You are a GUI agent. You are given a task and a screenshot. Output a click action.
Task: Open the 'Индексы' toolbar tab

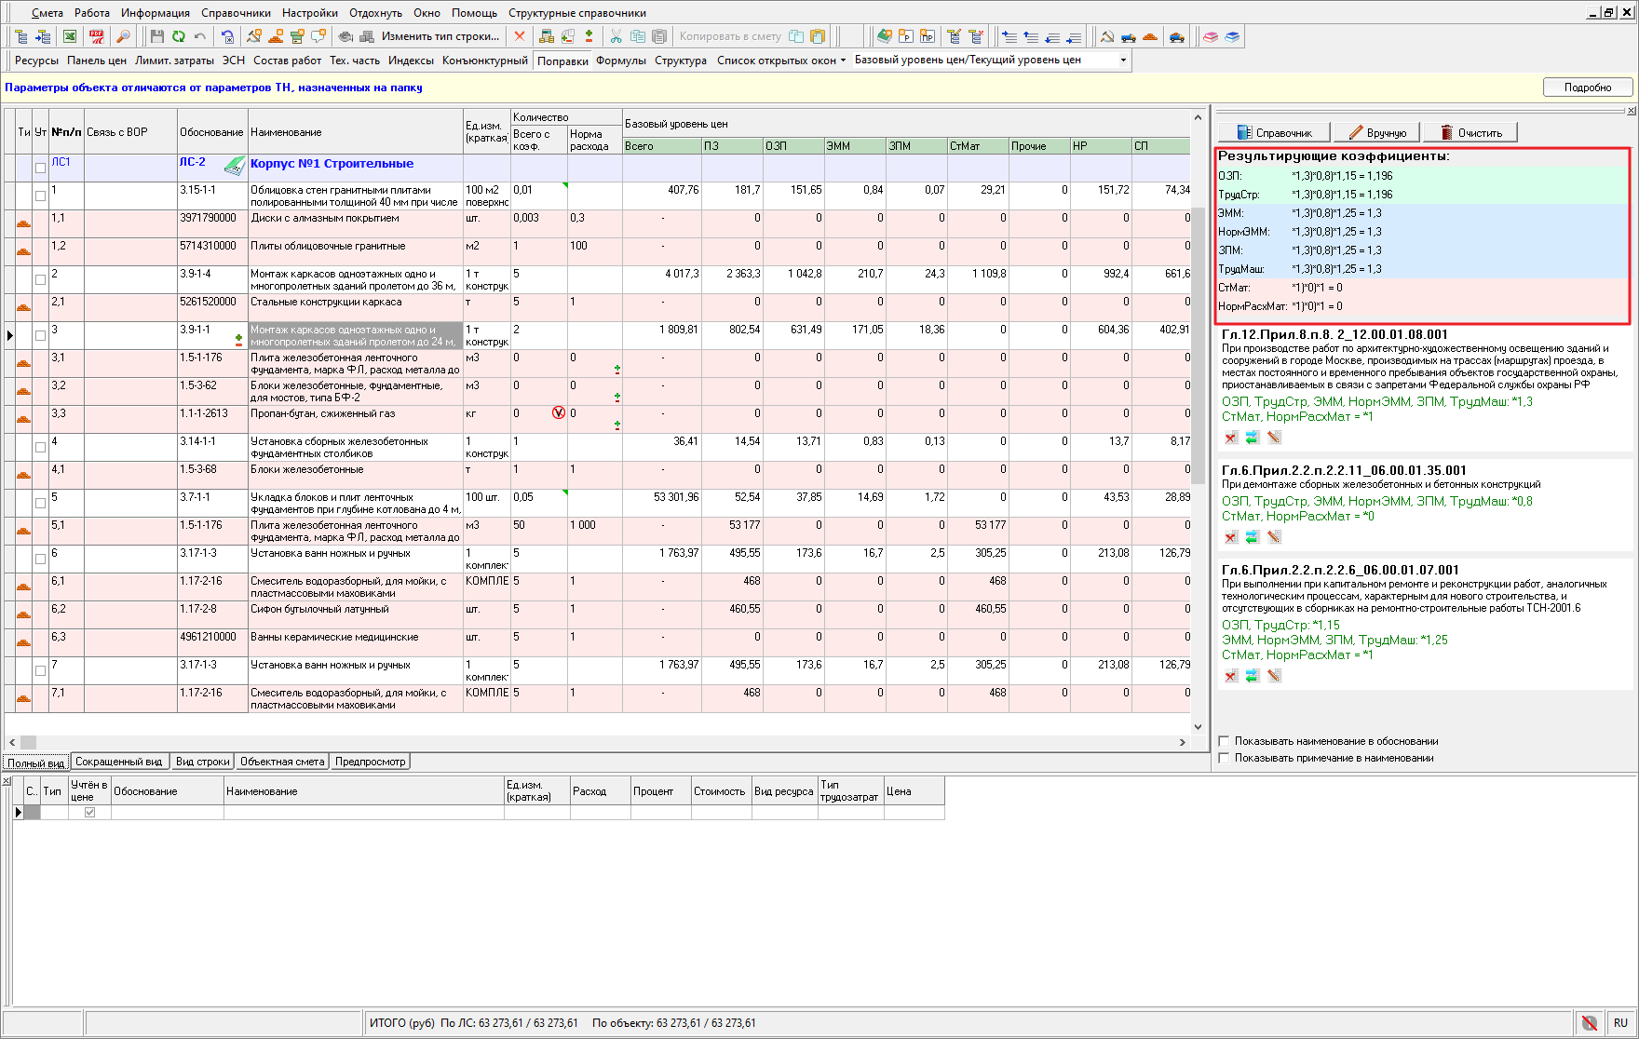[411, 60]
